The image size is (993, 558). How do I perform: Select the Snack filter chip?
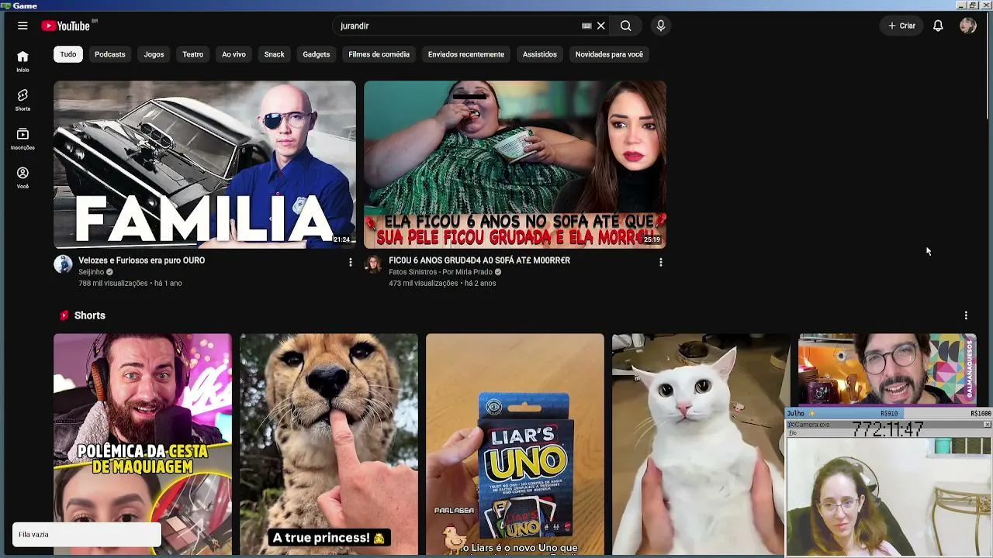(274, 54)
